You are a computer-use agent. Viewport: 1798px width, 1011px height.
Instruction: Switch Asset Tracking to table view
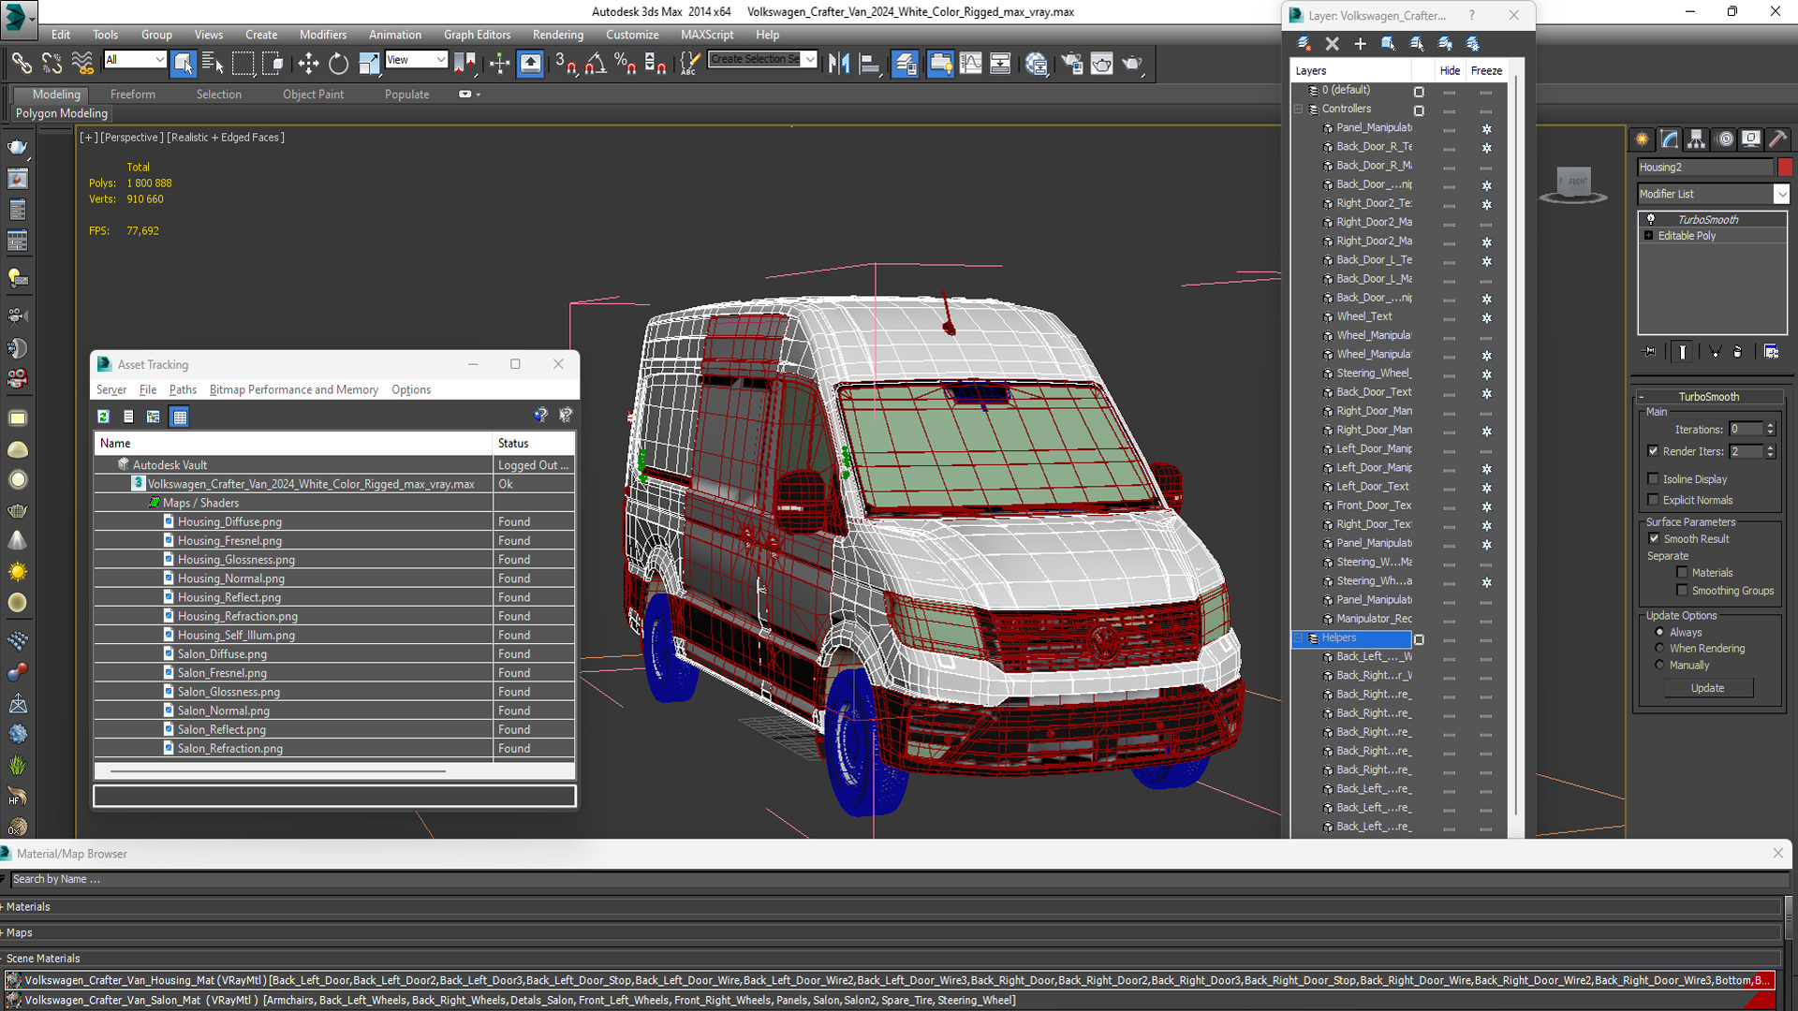[180, 417]
